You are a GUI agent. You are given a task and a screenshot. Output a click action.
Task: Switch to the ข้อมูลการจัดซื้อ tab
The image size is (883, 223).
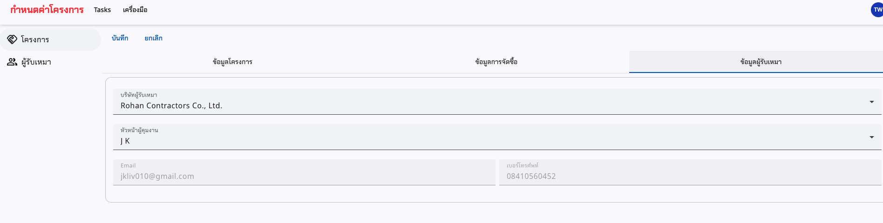coord(496,62)
